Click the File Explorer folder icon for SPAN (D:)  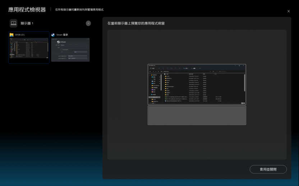(x=11, y=35)
